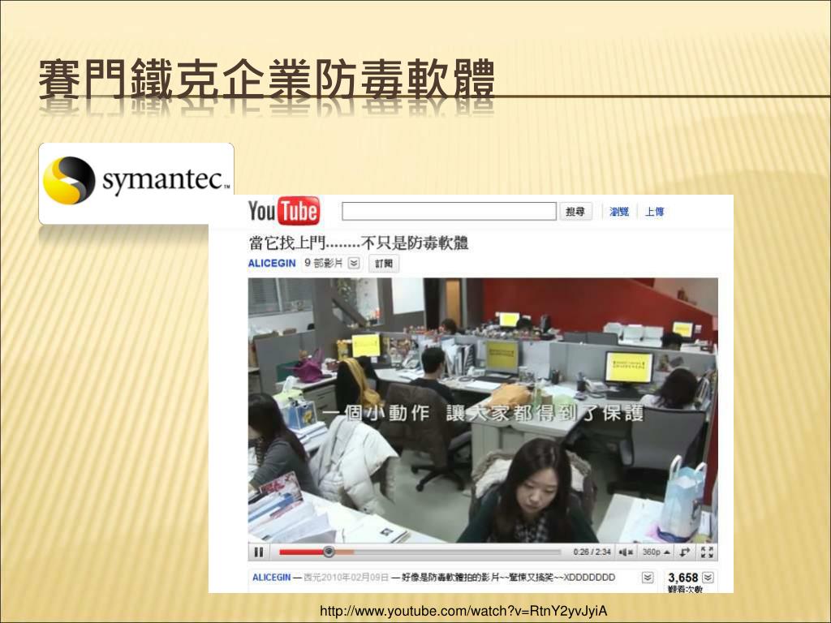The width and height of the screenshot is (831, 623).
Task: Click the slide title 賽門鐵克企業防毒軟體
Action: coord(266,80)
